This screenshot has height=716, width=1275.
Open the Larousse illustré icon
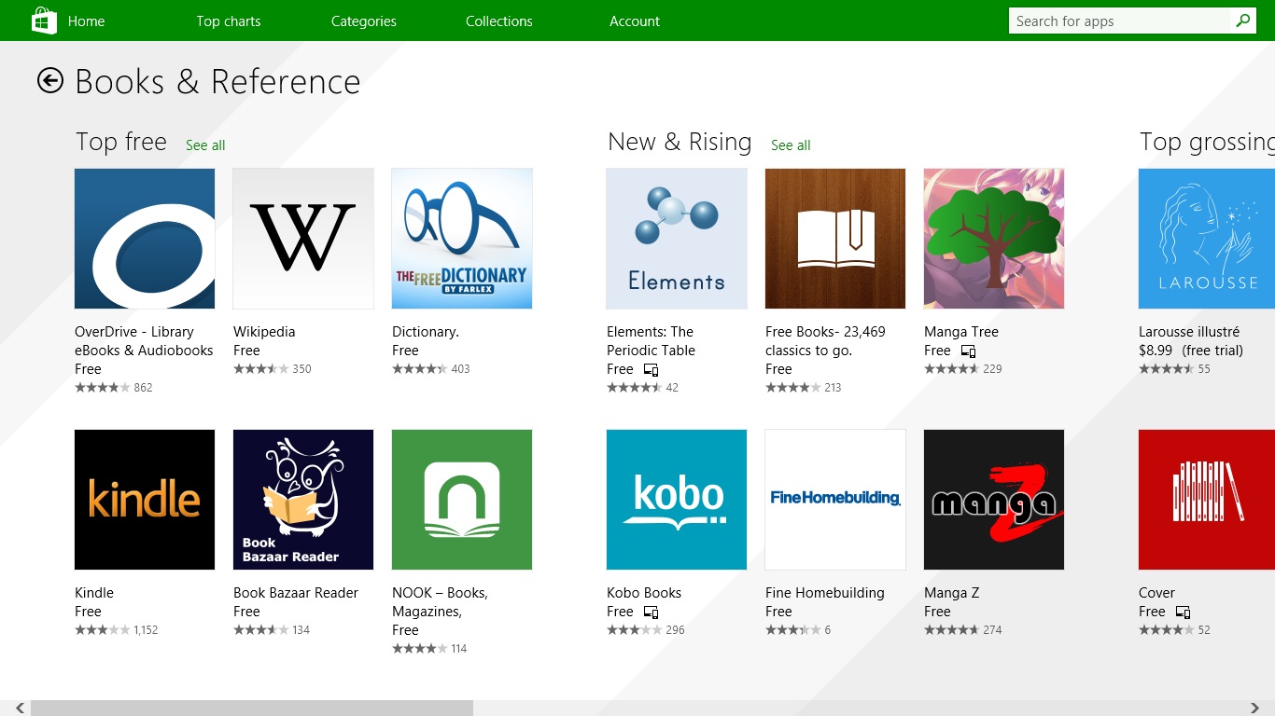pyautogui.click(x=1207, y=239)
